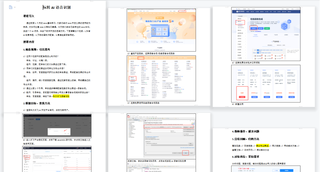Image resolution: width=320 pixels, height=172 pixels.
Task: Click the heading 6.对标岗位，紧扣需求
Action: click(246, 157)
